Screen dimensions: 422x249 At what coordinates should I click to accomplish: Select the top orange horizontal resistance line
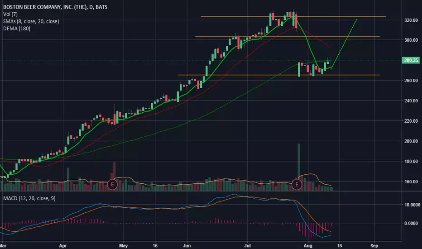click(293, 17)
